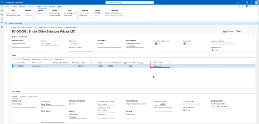Open the Update line dropdown menu
Screen dimensions: 259x124
[59, 59]
